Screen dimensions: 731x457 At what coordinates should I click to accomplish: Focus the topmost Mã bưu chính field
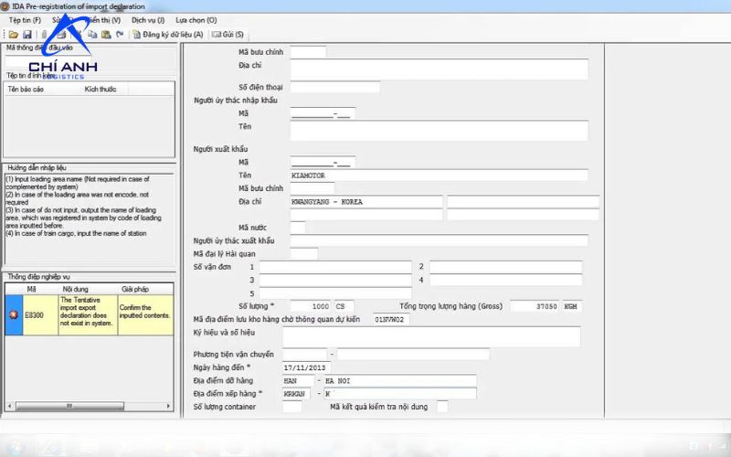click(308, 52)
